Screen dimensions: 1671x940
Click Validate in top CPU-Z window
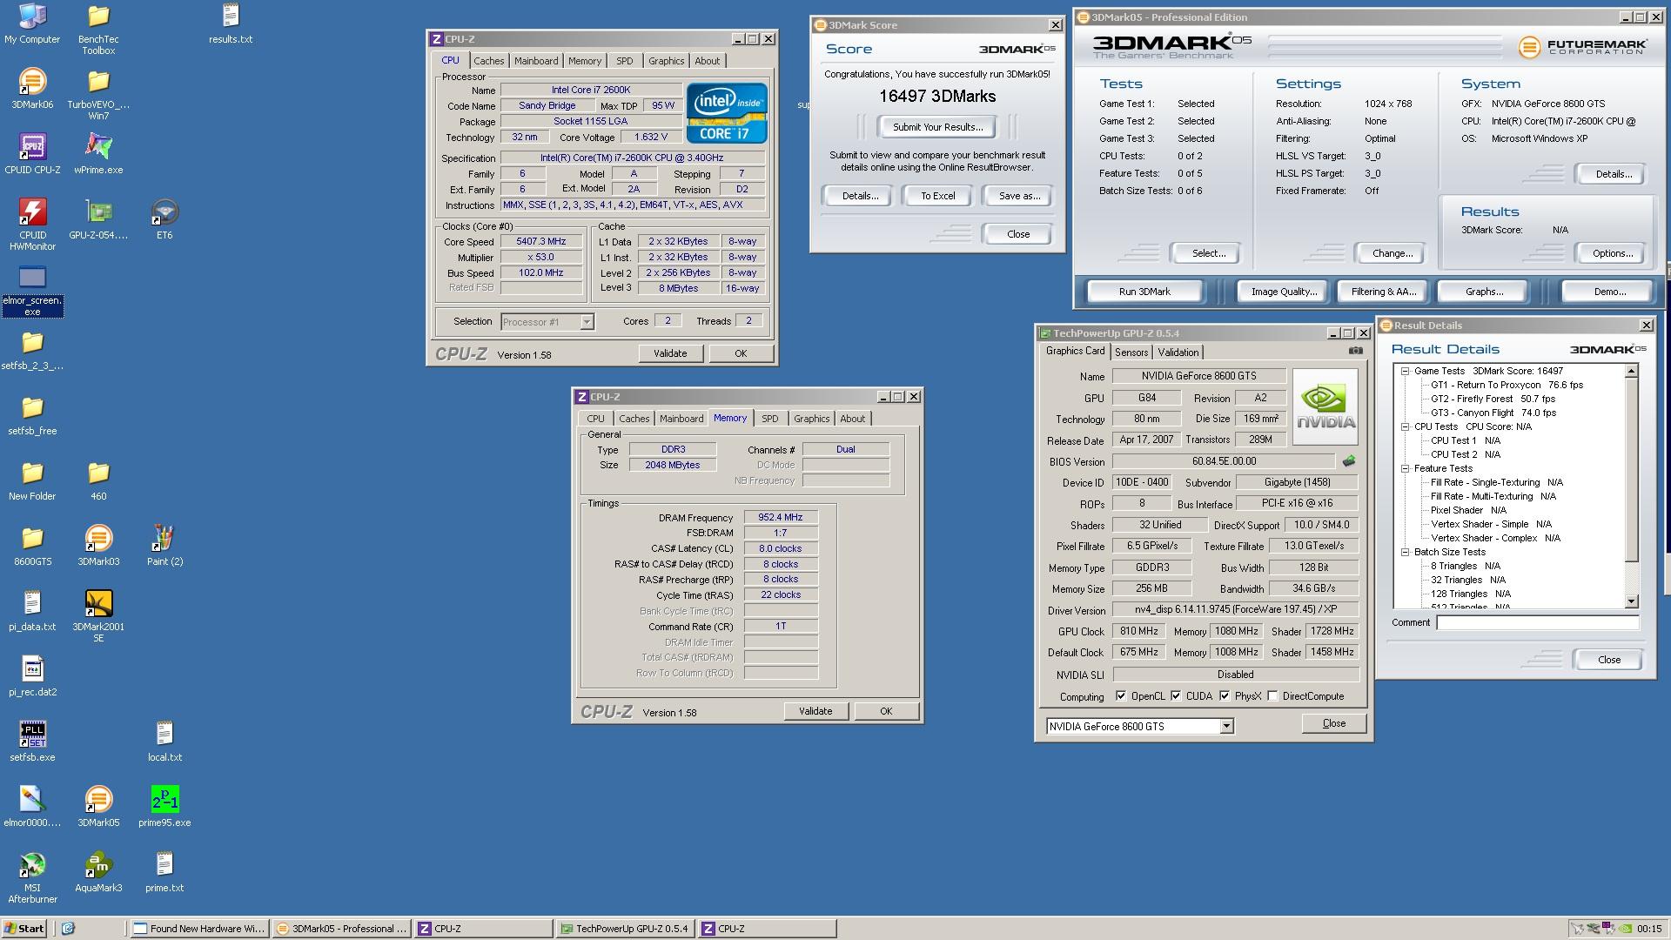click(x=670, y=353)
